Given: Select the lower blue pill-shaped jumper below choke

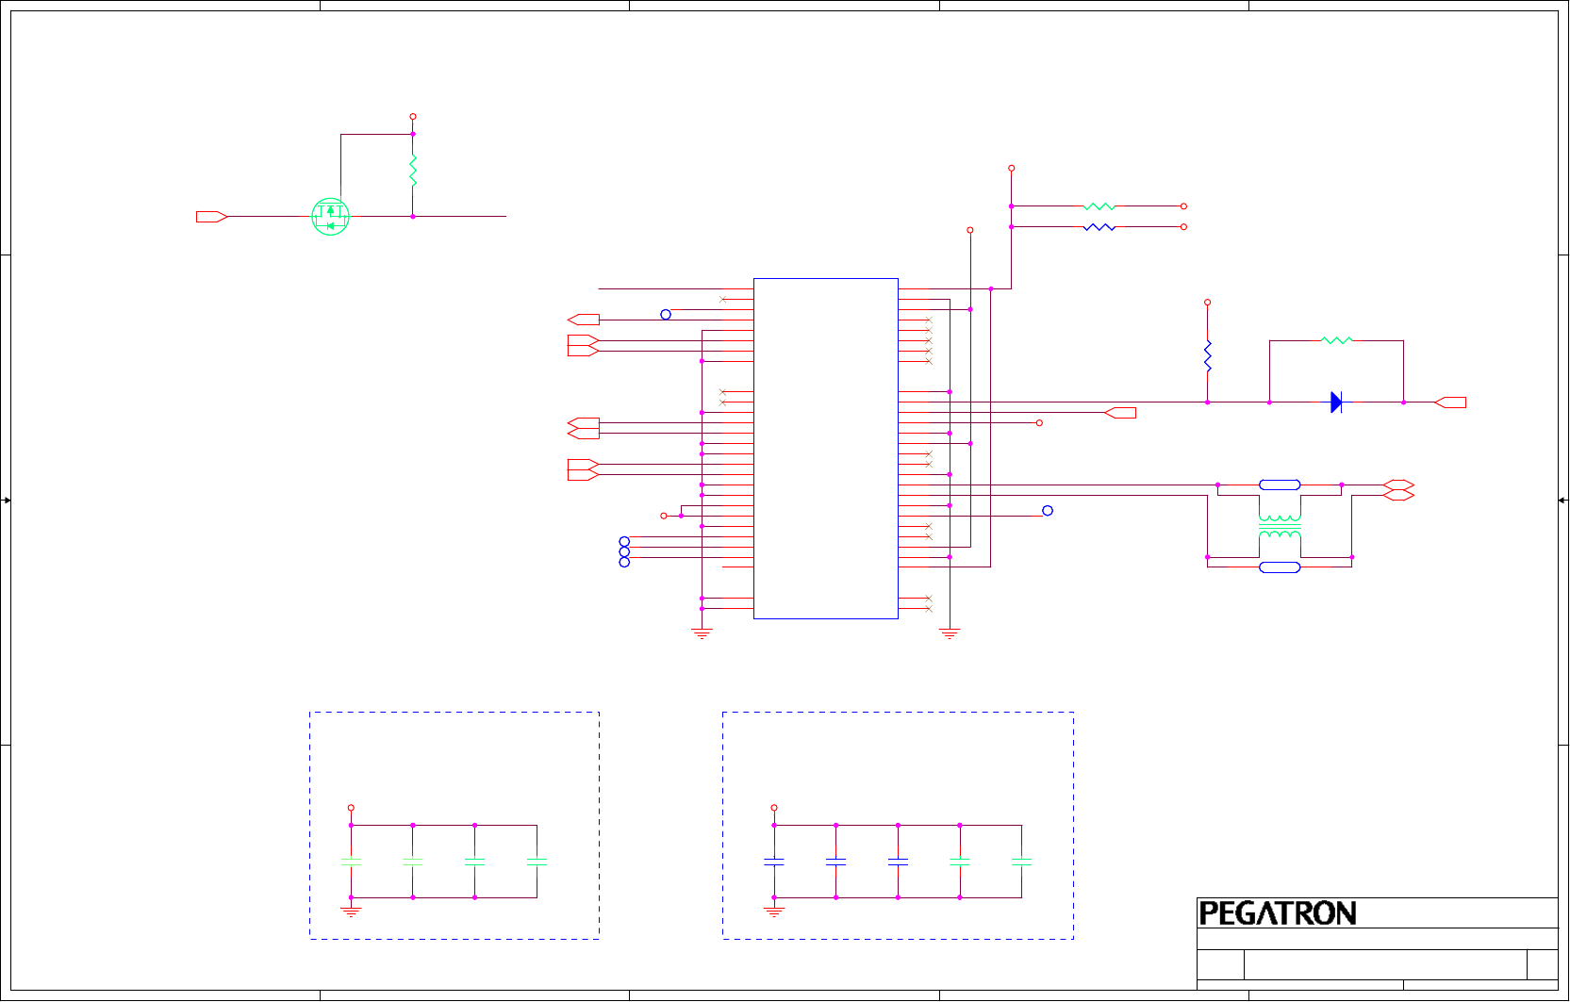Looking at the screenshot, I should point(1280,567).
